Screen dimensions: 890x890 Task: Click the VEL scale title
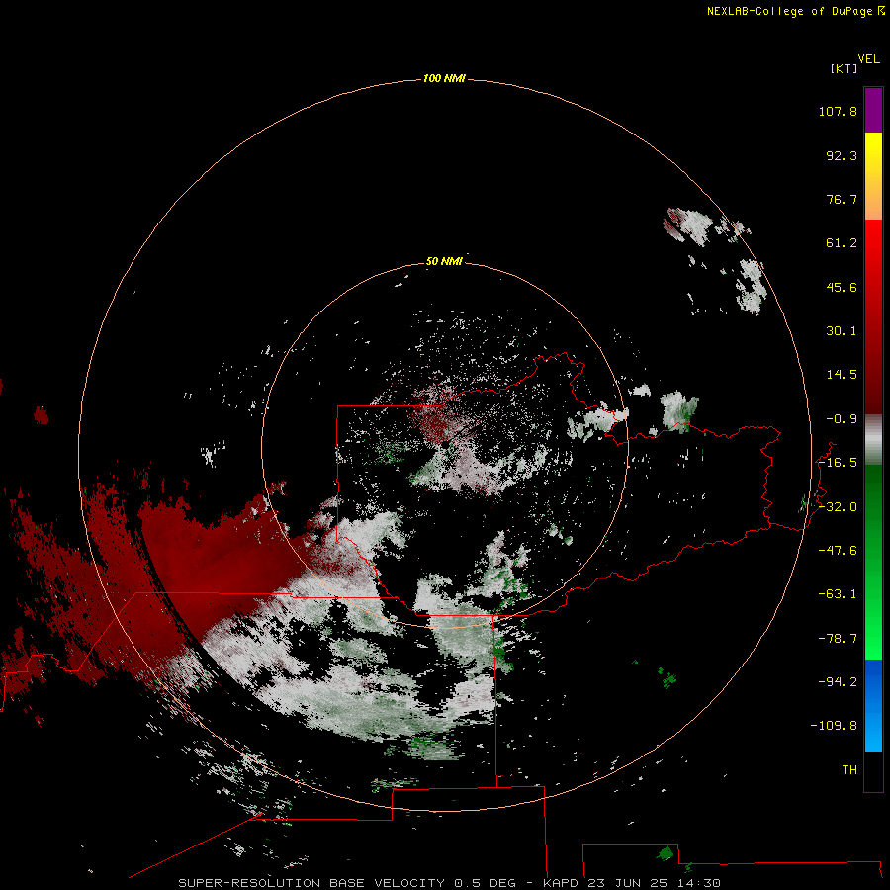[868, 59]
